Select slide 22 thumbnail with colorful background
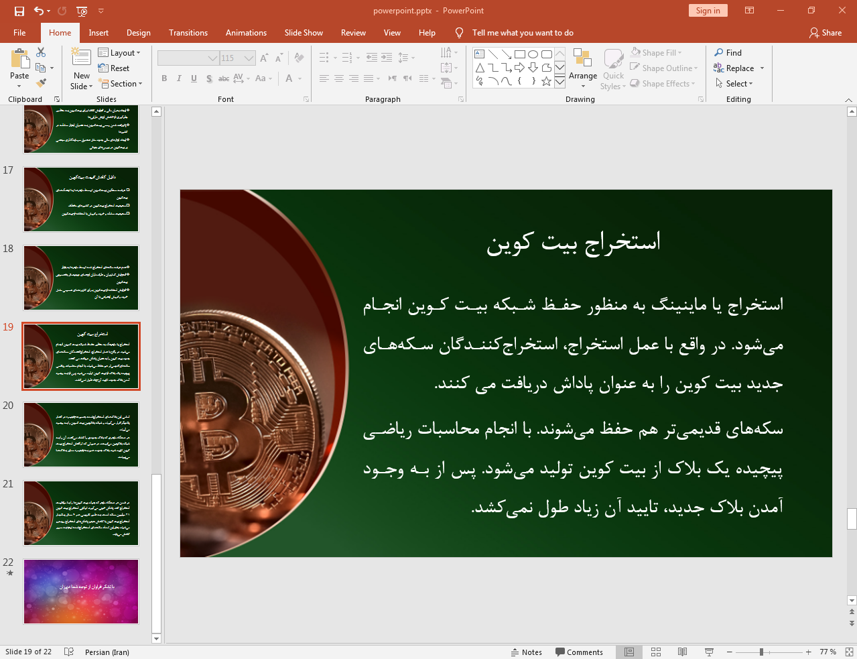 pyautogui.click(x=81, y=591)
